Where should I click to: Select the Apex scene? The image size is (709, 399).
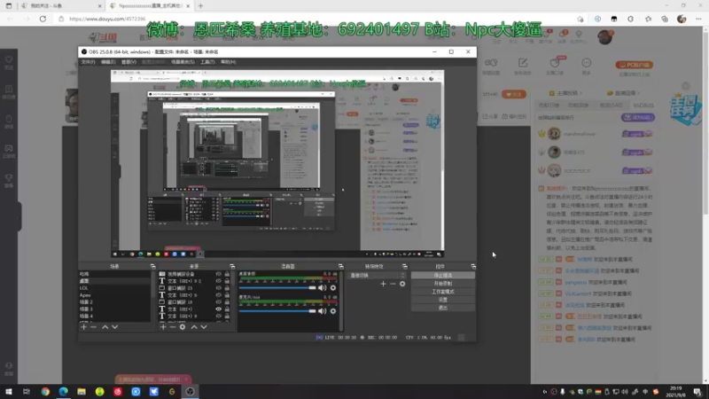pos(115,295)
